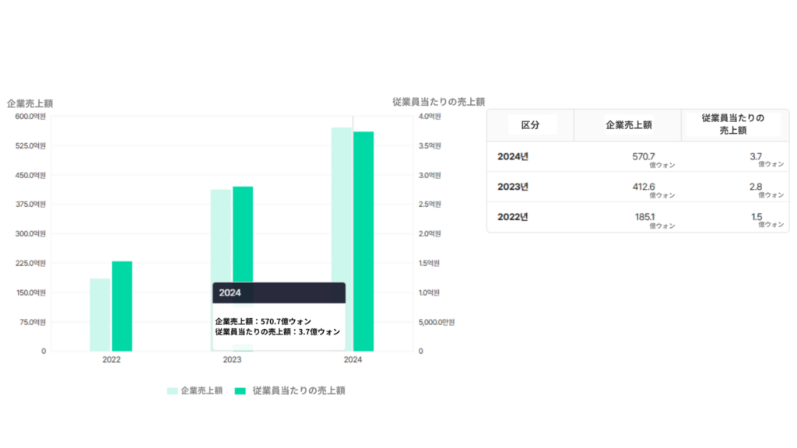Click the light green 企業売上額 legend swatch
The height and width of the screenshot is (448, 797).
pyautogui.click(x=172, y=391)
